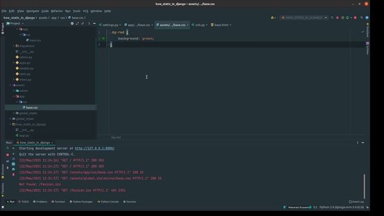Open Structure vertical tool tab
Screen dimensions: 384x216
pos(2,171)
